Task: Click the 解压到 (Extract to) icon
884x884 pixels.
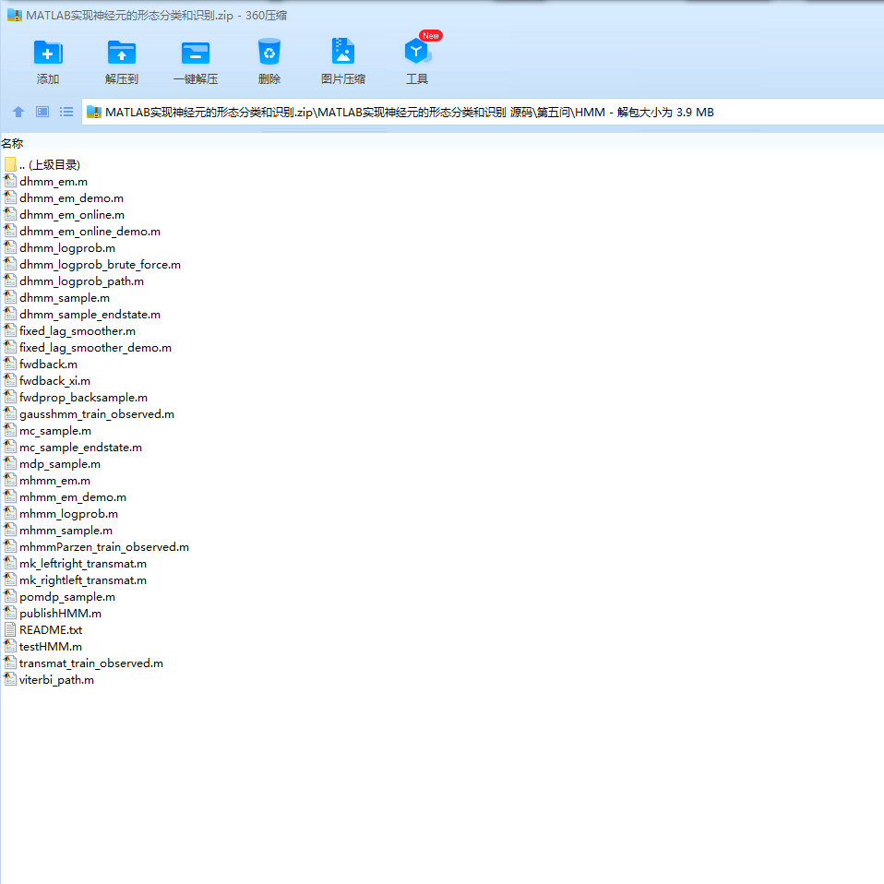Action: [121, 53]
